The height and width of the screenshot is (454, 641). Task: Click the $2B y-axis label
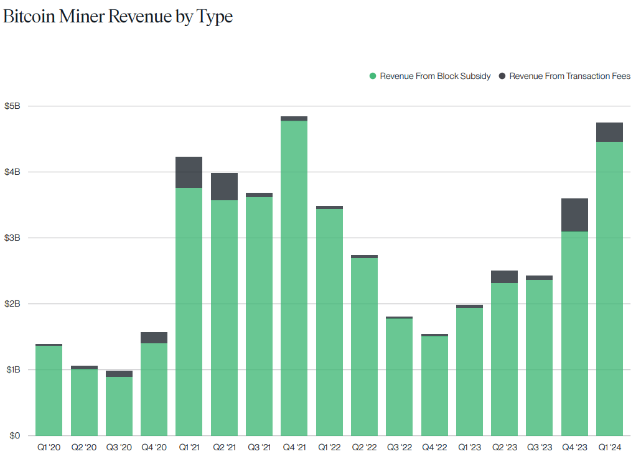coord(12,303)
